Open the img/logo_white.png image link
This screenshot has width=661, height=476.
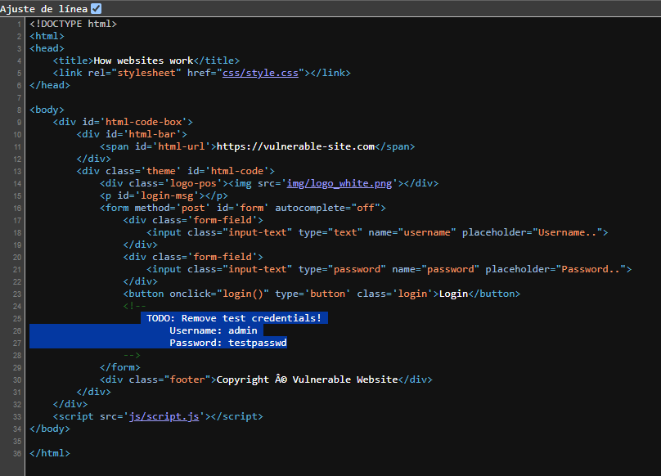click(341, 183)
